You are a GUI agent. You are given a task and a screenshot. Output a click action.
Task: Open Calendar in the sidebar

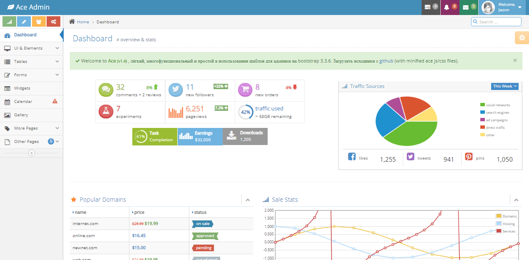point(32,102)
